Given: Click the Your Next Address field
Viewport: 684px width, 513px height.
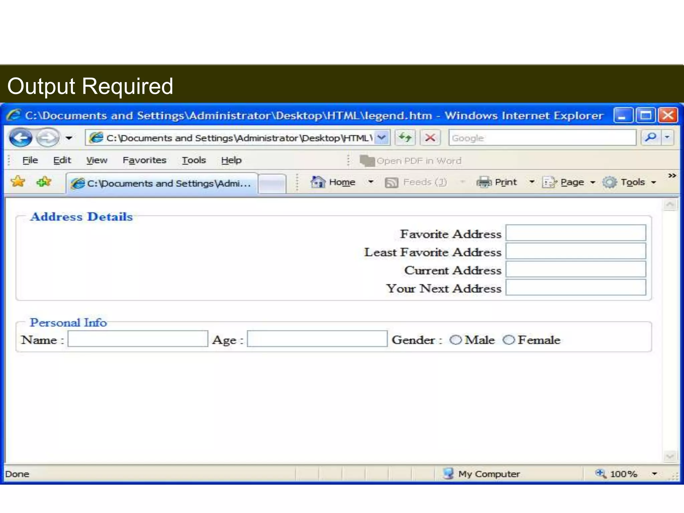Looking at the screenshot, I should click(576, 287).
